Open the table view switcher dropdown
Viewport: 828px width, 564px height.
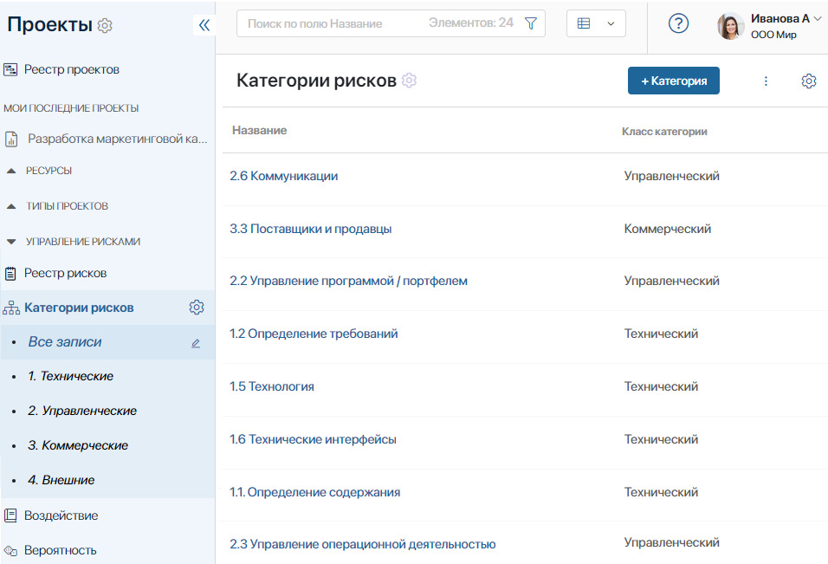(x=596, y=23)
